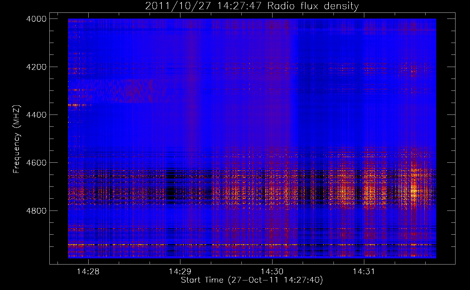Click the '14:30' time axis label
Viewport: 470px width, 290px height.
point(272,271)
